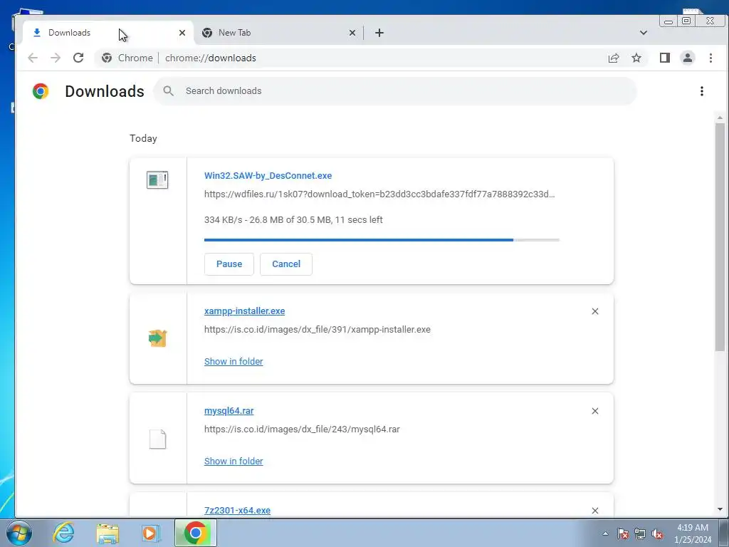
Task: Open the side panel icon
Action: click(x=664, y=58)
